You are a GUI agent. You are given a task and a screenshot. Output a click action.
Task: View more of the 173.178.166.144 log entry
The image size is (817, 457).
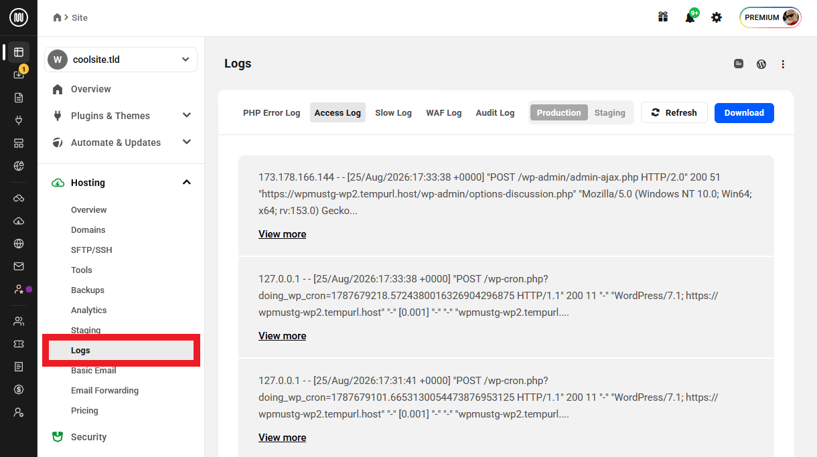pyautogui.click(x=282, y=234)
